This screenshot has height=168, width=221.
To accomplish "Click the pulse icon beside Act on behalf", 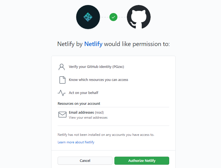I will click(61, 93).
